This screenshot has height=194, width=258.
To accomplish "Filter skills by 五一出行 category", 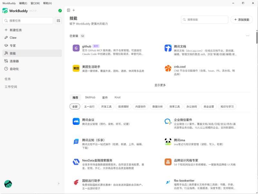I will pos(89,107).
